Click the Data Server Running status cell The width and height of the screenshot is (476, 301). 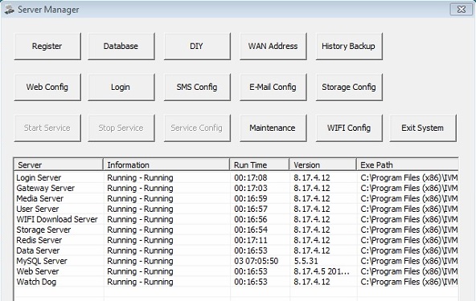click(x=140, y=250)
